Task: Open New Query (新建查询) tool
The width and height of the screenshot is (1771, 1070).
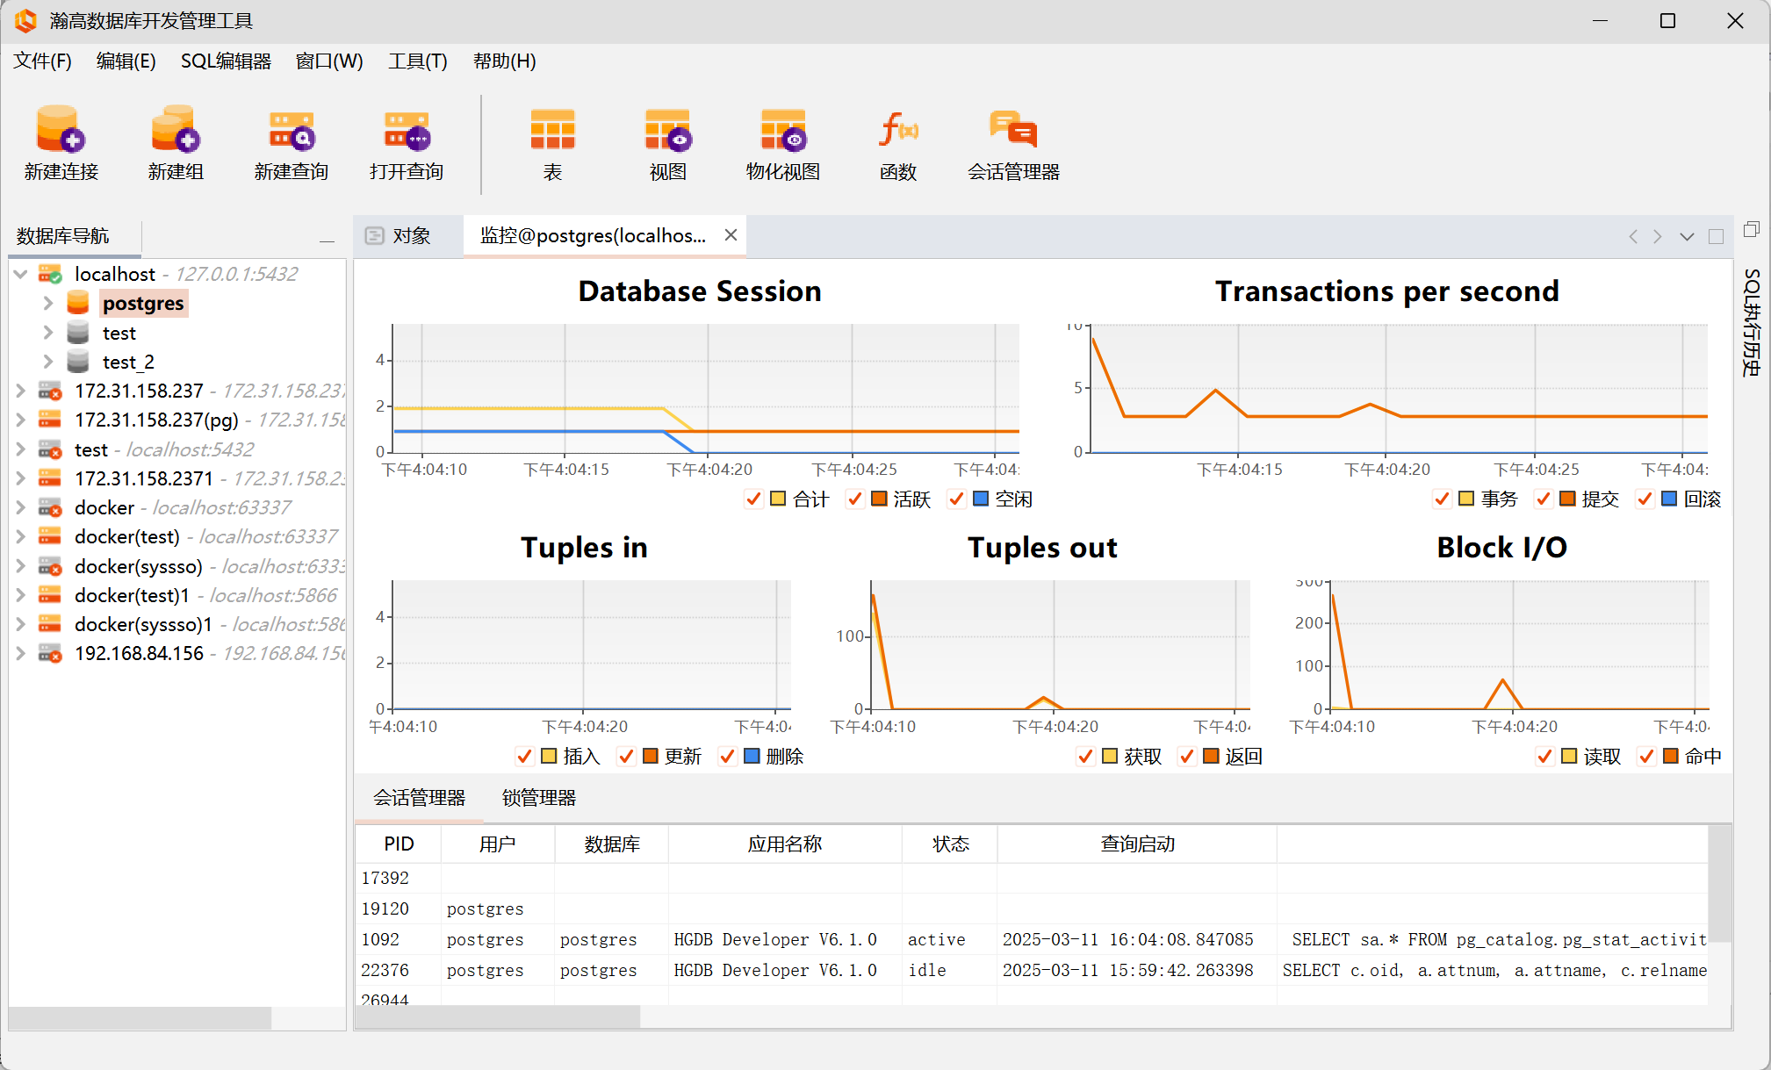Action: pyautogui.click(x=292, y=129)
